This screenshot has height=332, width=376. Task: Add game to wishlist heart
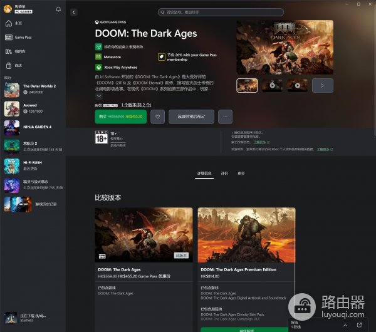pyautogui.click(x=157, y=117)
